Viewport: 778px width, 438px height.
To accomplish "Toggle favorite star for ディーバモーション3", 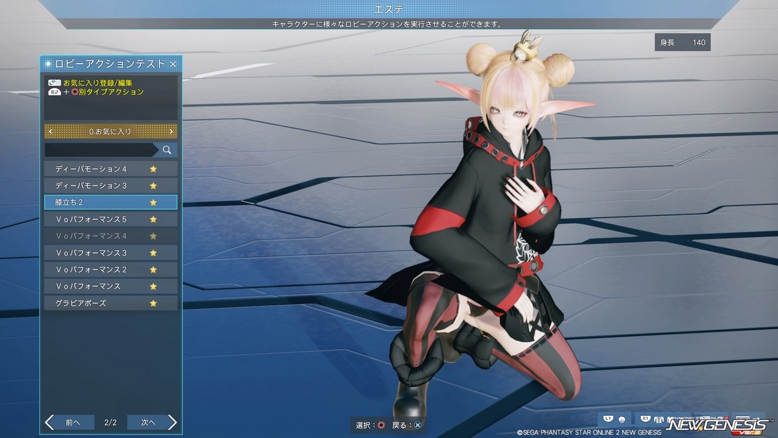I will point(154,186).
